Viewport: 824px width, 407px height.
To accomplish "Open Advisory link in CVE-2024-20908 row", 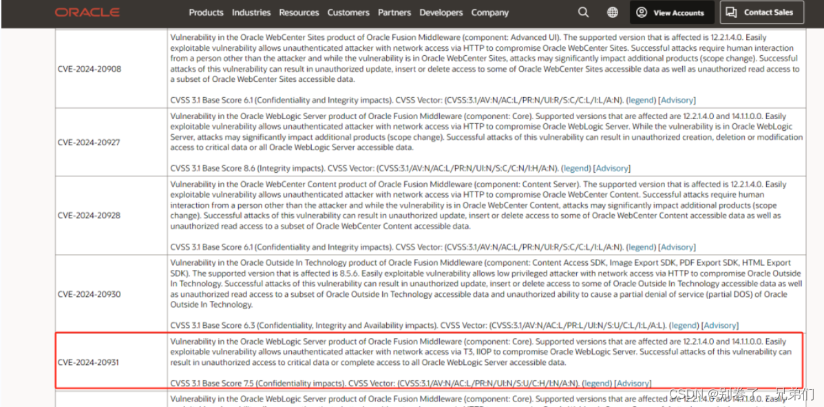I will click(x=677, y=100).
